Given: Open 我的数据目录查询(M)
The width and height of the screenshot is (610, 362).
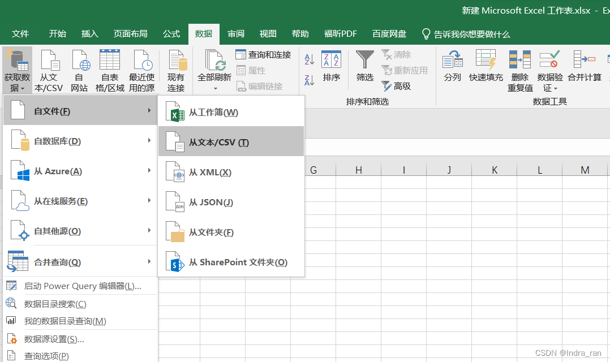Looking at the screenshot, I should point(80,321).
